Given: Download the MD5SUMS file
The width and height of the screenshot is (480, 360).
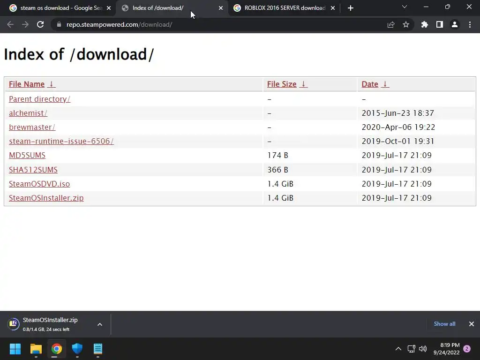Looking at the screenshot, I should point(27,156).
